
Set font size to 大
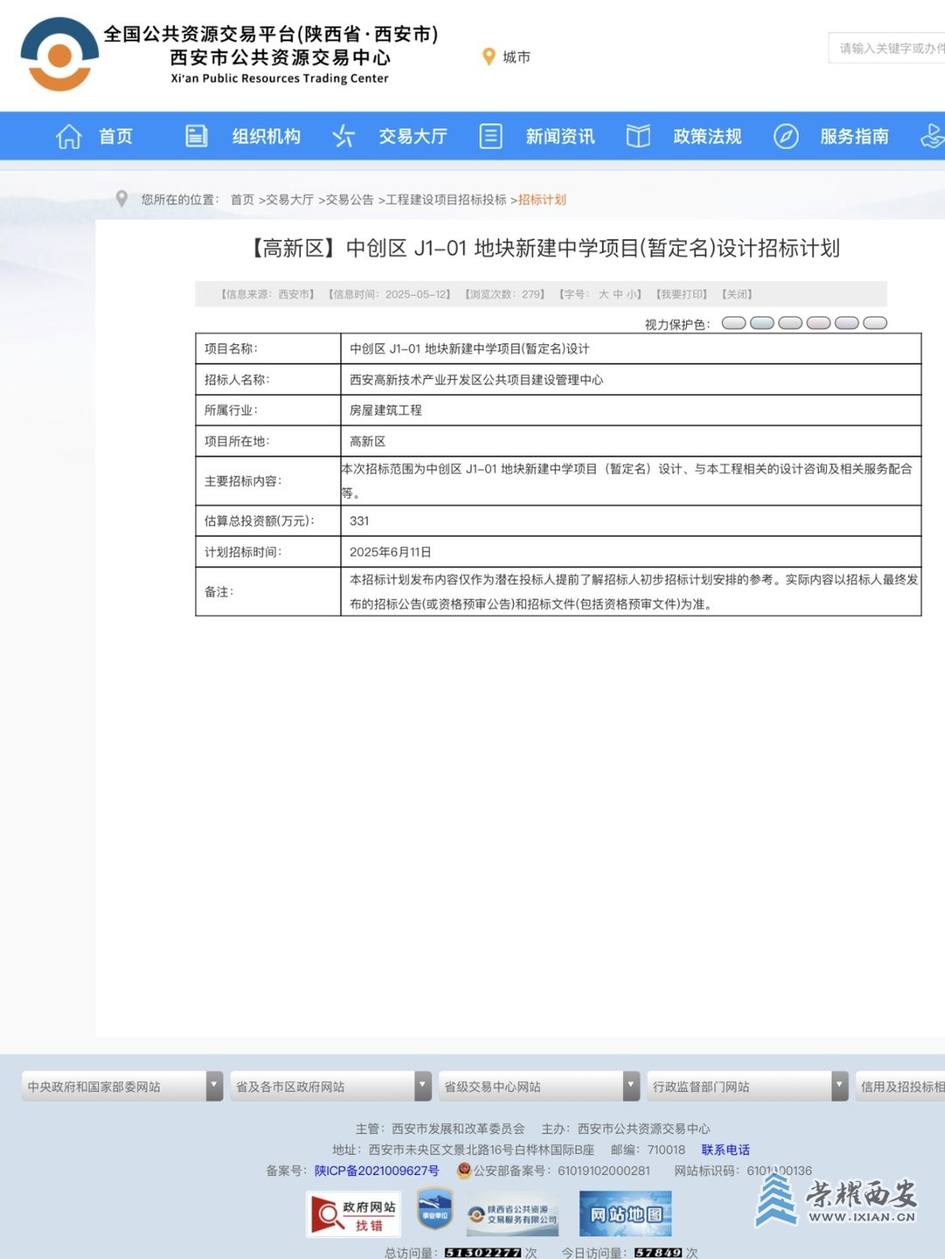[604, 294]
